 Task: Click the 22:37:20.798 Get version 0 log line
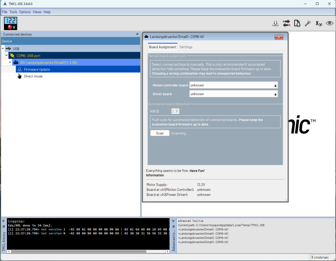[88, 233]
